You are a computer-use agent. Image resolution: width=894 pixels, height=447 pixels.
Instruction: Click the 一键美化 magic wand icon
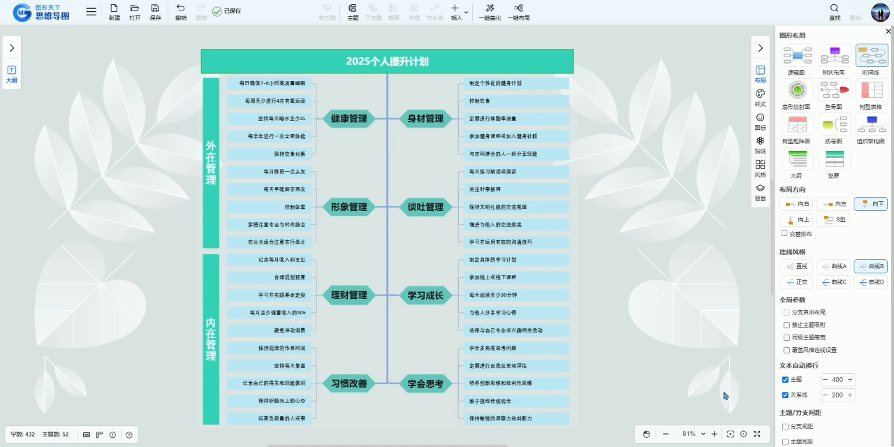(x=490, y=8)
